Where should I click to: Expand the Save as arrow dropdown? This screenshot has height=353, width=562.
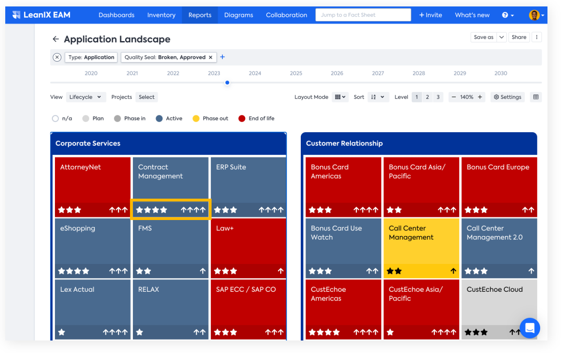coord(501,37)
